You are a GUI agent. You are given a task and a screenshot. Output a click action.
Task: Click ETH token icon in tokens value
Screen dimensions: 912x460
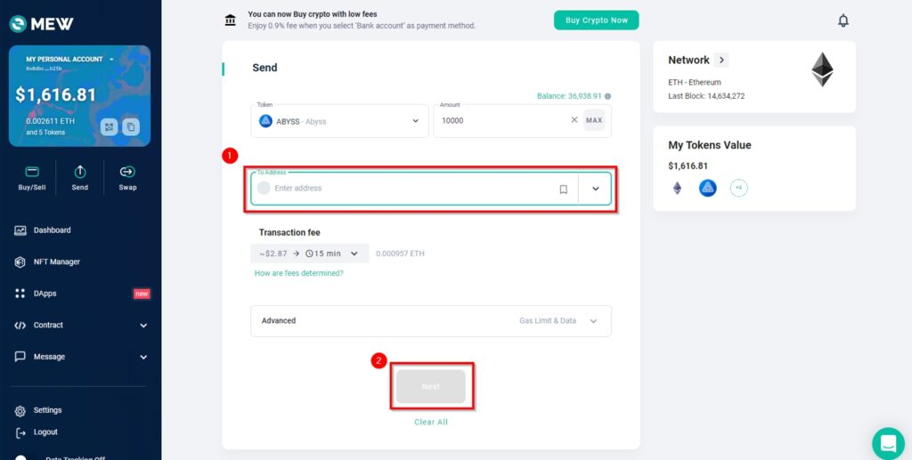677,189
